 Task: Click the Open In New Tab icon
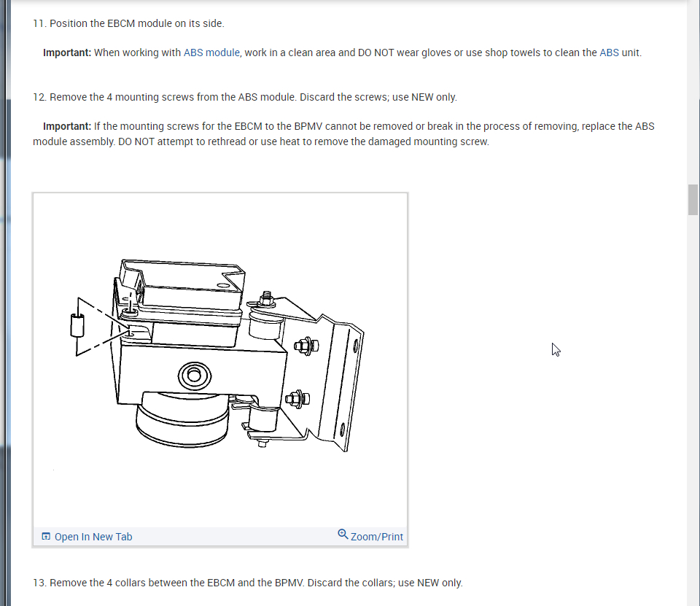tap(45, 536)
